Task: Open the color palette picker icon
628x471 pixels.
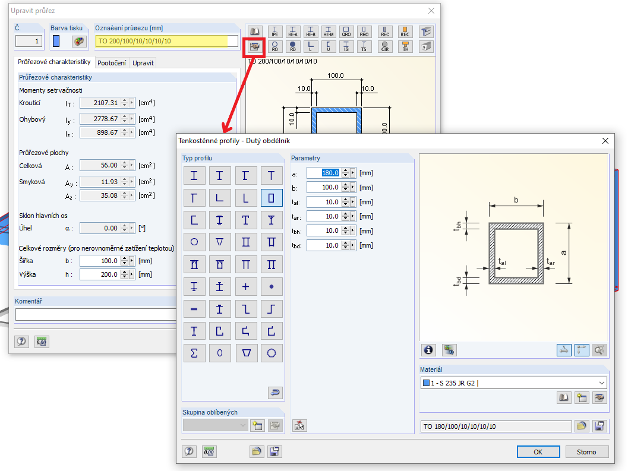Action: pos(79,41)
